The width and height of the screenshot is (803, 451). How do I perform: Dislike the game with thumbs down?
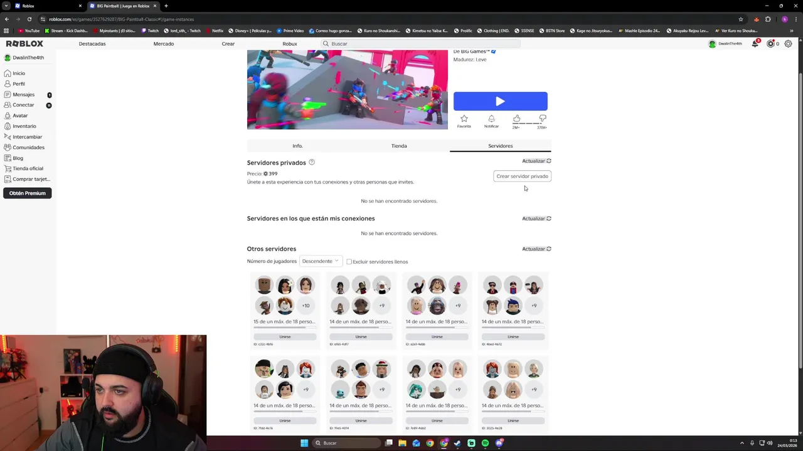pyautogui.click(x=543, y=118)
